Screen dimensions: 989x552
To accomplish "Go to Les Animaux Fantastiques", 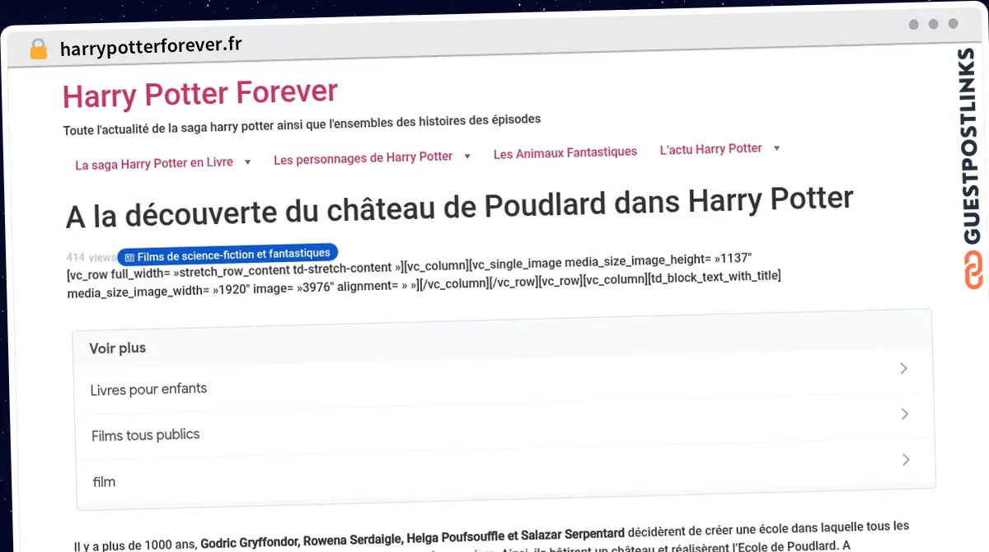I will (x=565, y=152).
